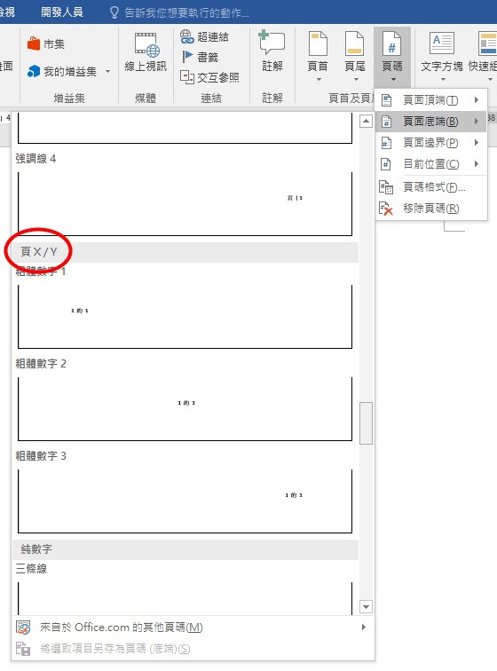Open 目前位置(C) submenu
Viewport: 497px width, 671px height.
431,164
